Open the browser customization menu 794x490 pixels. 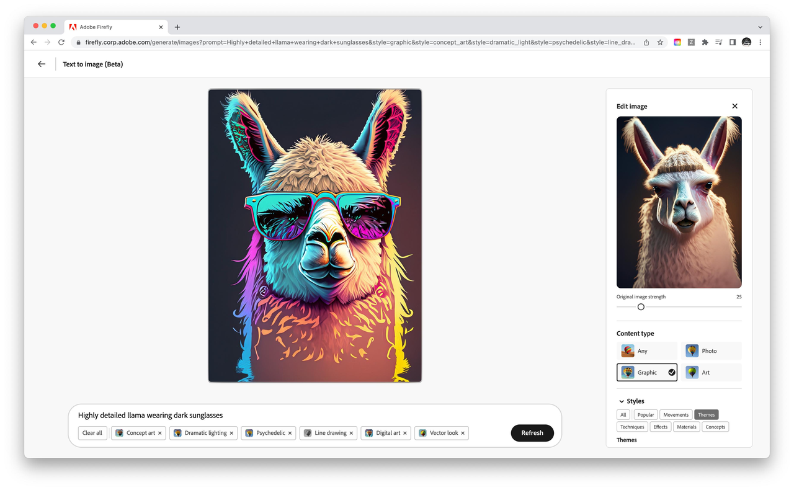761,42
